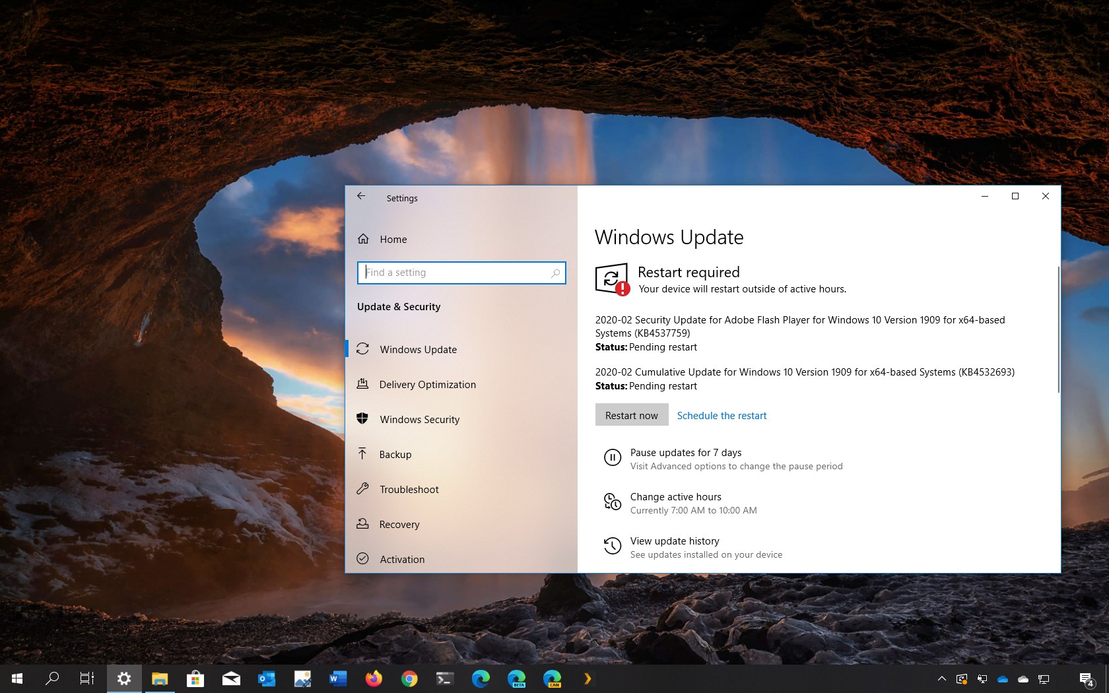This screenshot has height=693, width=1109.
Task: Click the Backup arrow icon
Action: [362, 453]
